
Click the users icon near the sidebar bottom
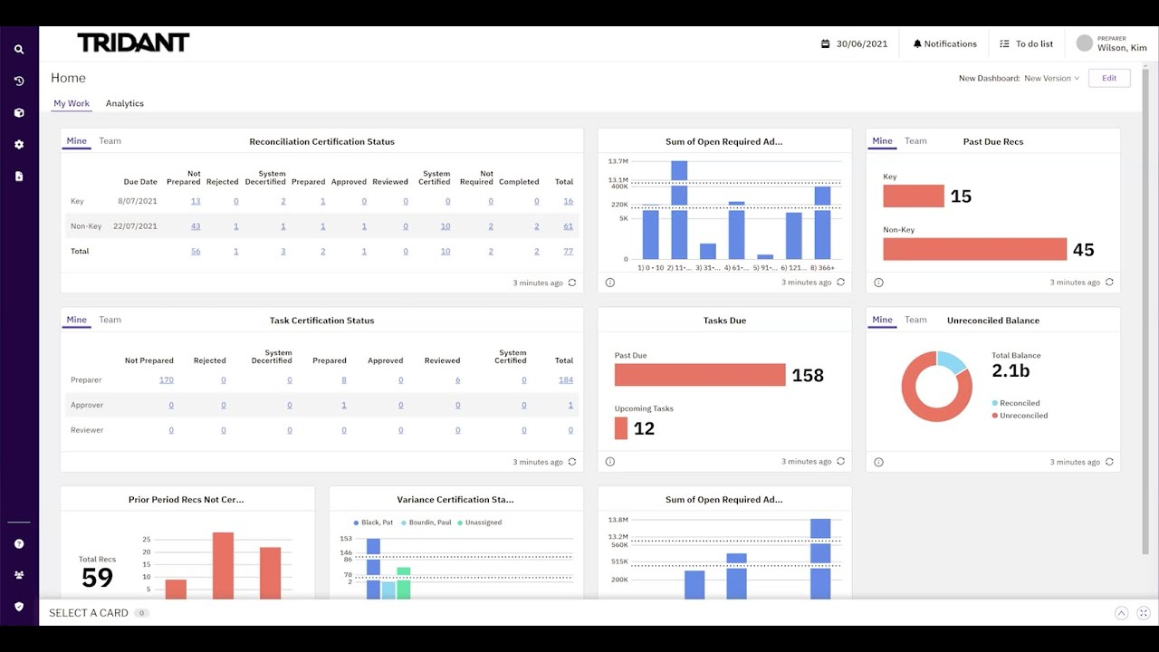pyautogui.click(x=18, y=574)
